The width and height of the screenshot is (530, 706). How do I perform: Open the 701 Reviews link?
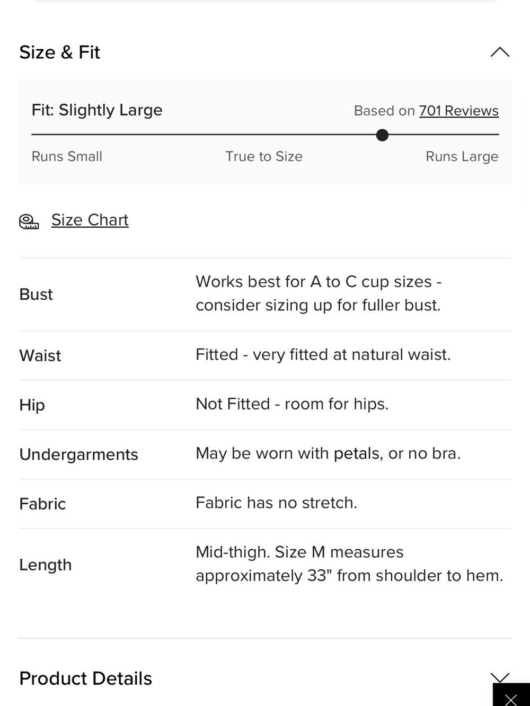[459, 111]
